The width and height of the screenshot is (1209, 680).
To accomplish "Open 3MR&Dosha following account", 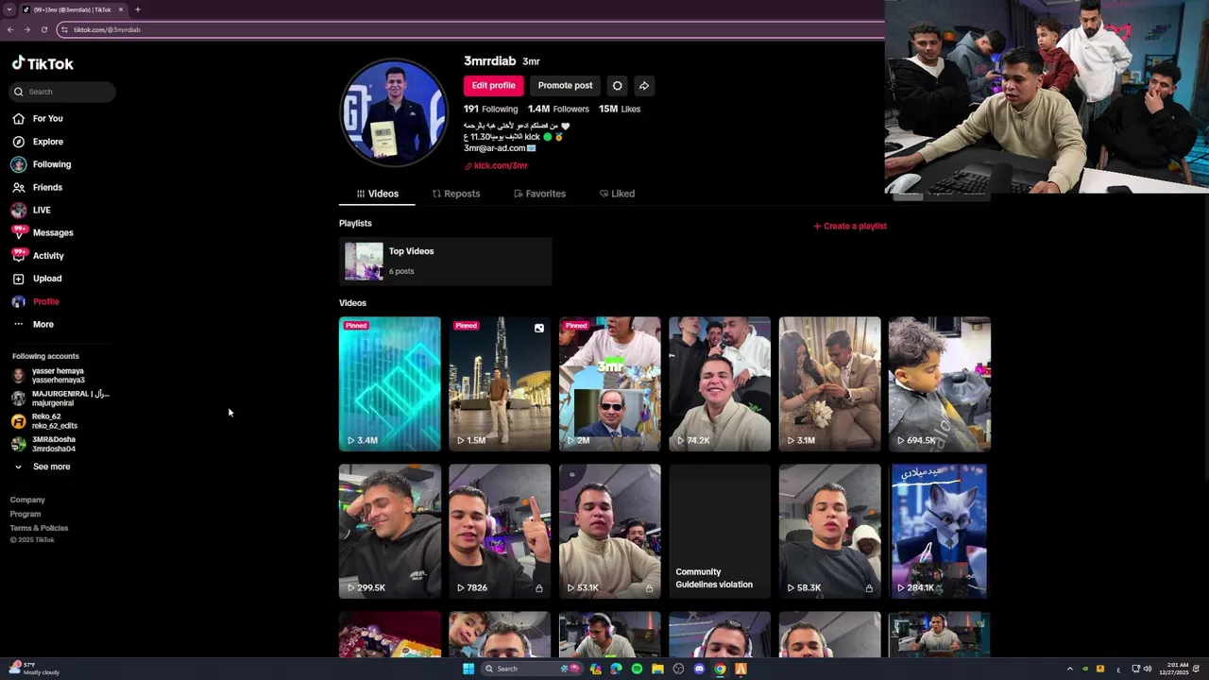I will tap(45, 443).
